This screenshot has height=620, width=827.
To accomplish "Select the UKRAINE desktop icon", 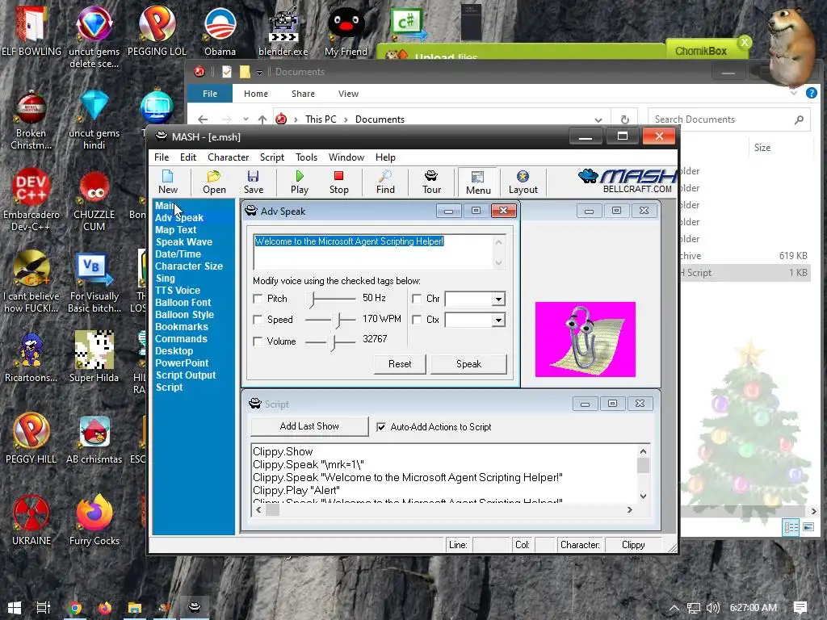I will [x=31, y=521].
